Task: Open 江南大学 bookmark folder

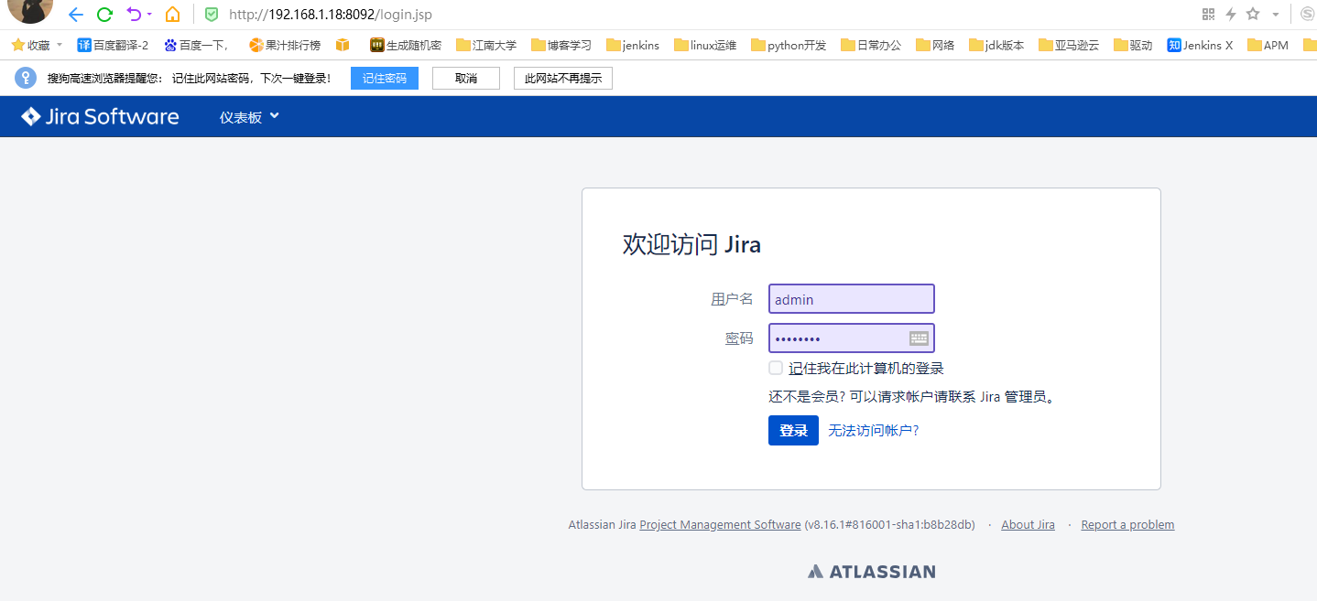Action: (x=486, y=45)
